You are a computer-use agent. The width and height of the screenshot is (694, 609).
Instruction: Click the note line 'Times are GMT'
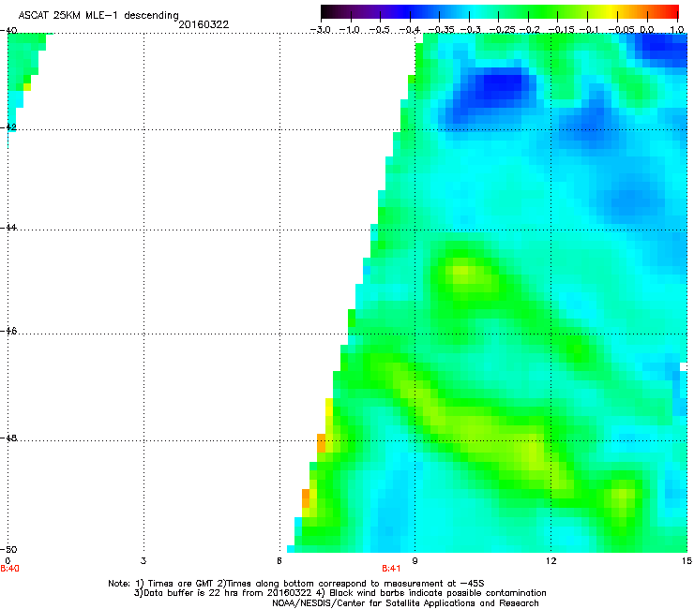(296, 584)
